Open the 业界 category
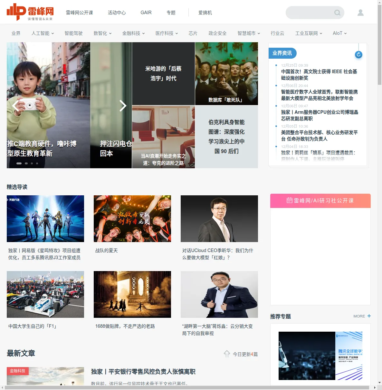Image resolution: width=382 pixels, height=390 pixels. coord(16,33)
